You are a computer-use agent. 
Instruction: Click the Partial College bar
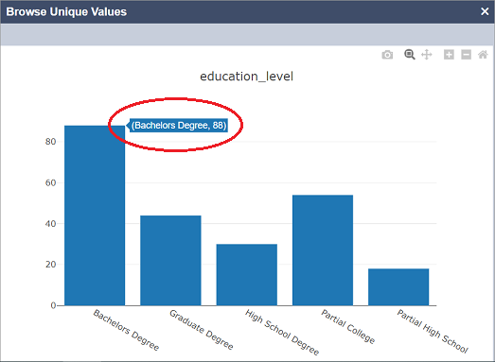(x=323, y=250)
